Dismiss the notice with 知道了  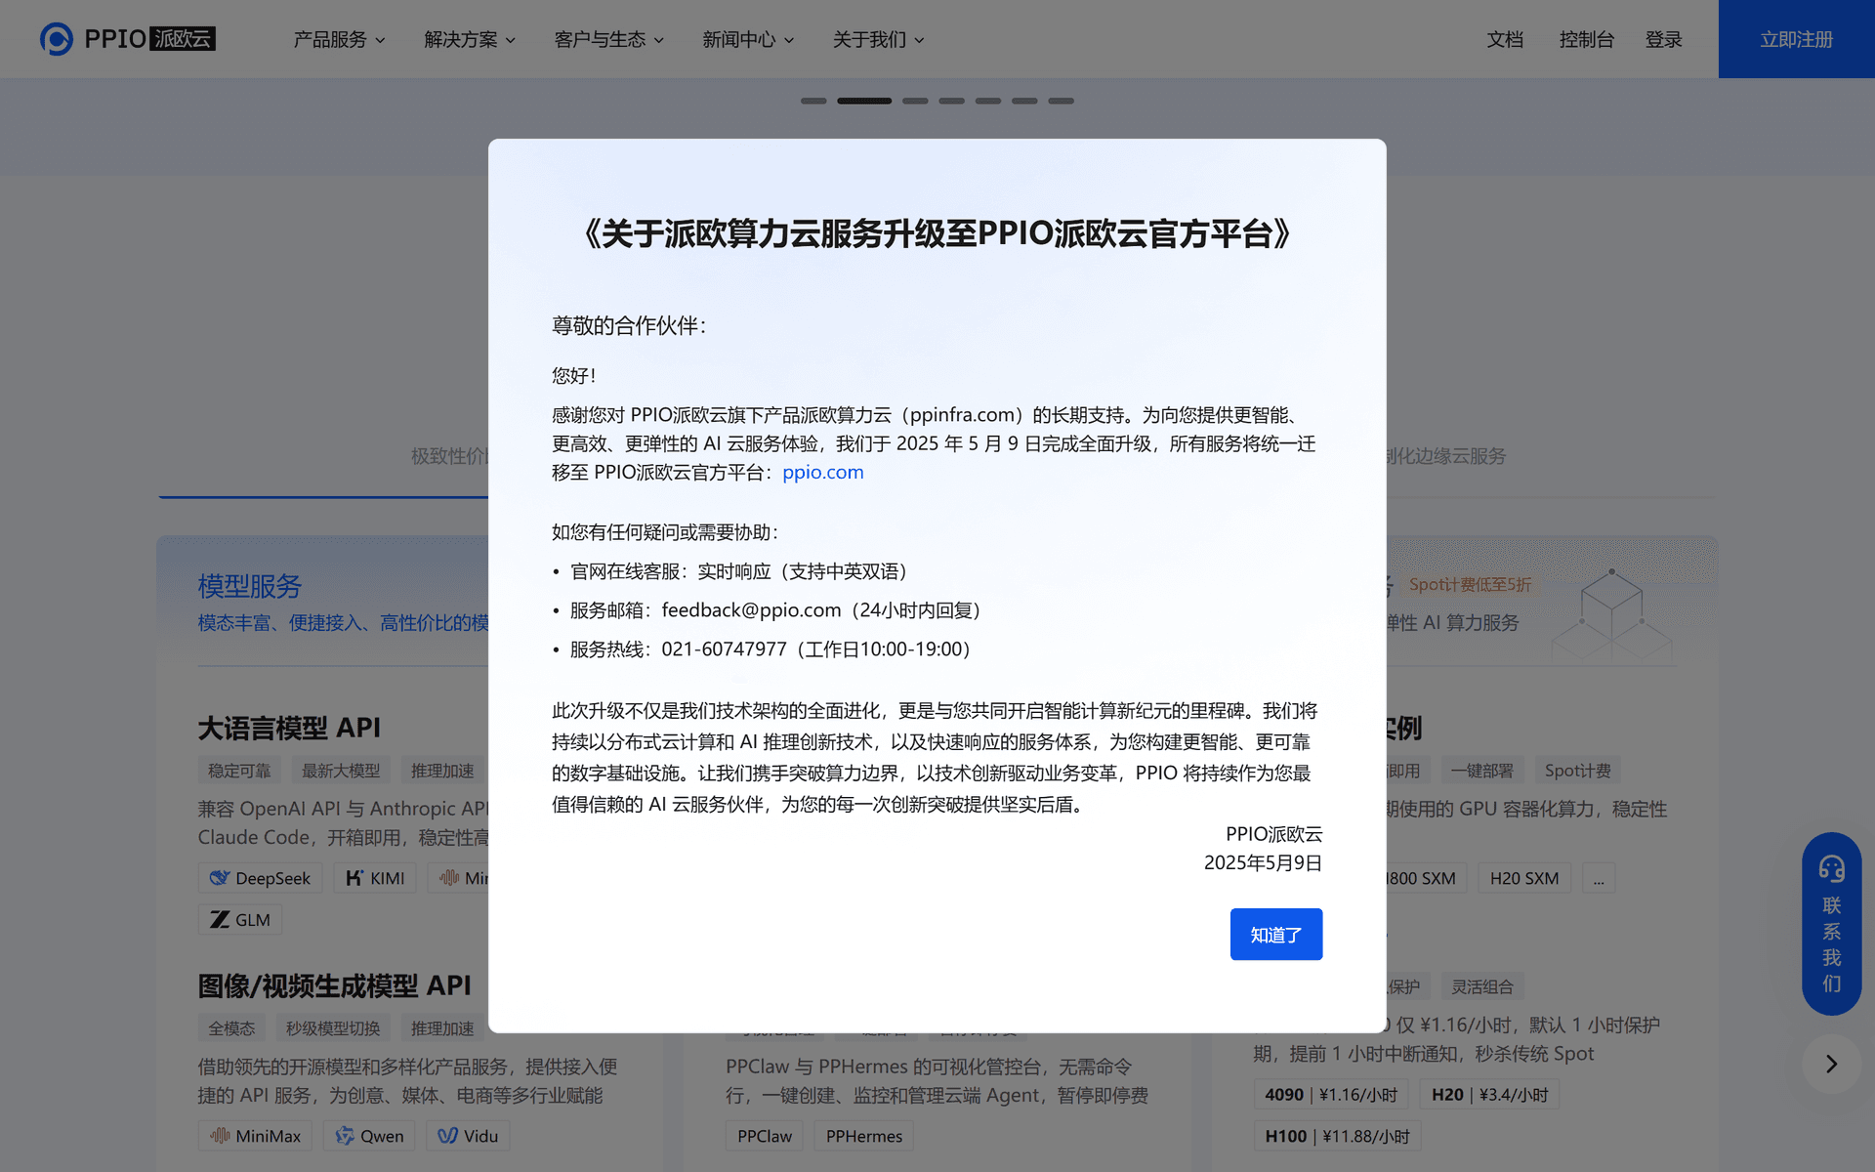[x=1276, y=935]
